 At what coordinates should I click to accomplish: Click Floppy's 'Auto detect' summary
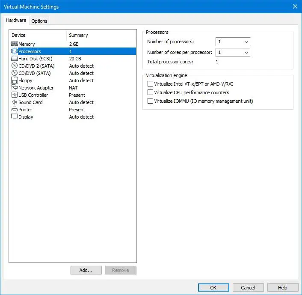click(x=81, y=80)
